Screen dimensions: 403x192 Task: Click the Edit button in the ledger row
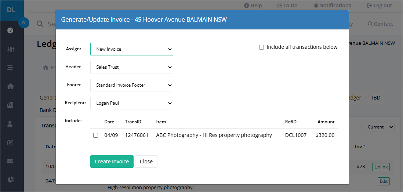(x=384, y=181)
